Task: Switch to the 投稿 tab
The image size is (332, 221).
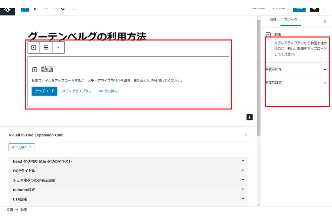Action: click(273, 20)
